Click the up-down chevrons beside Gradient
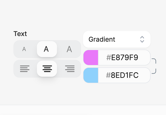Screen dimensions: 166x115 coord(142,39)
